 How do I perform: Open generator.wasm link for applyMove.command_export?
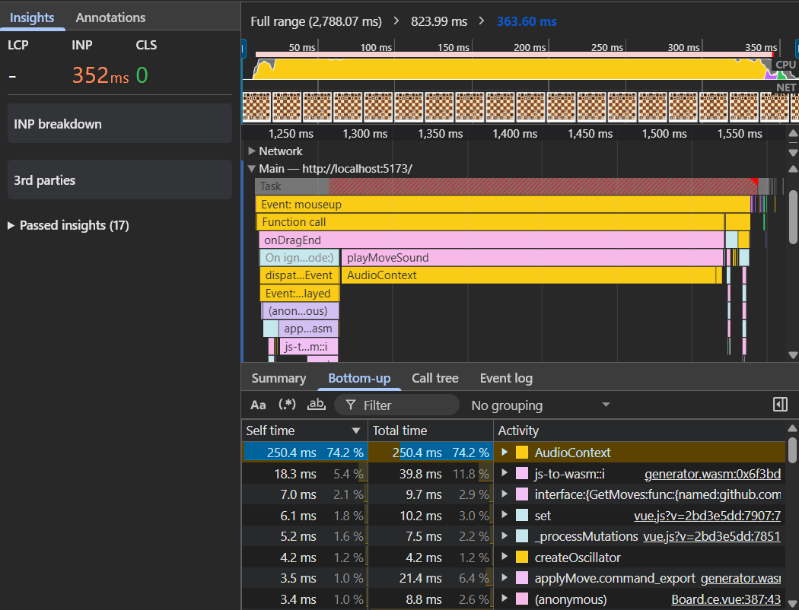tap(740, 578)
